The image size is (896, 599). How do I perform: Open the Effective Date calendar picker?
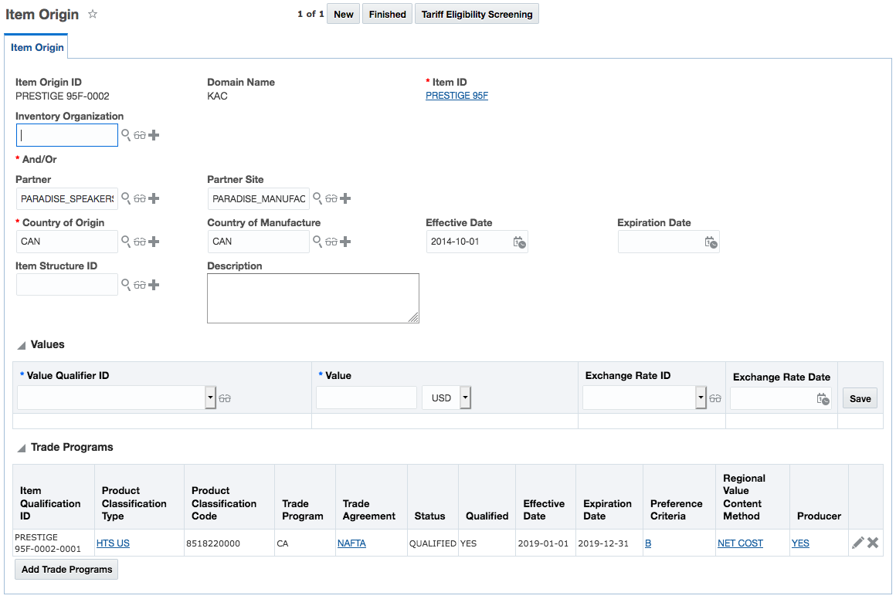pyautogui.click(x=520, y=242)
